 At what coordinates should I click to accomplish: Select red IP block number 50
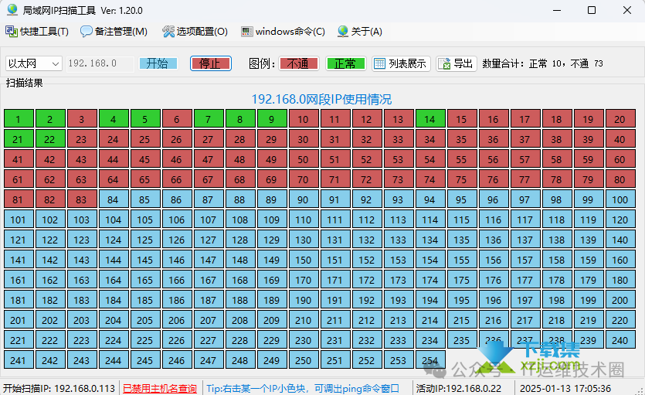tap(303, 159)
